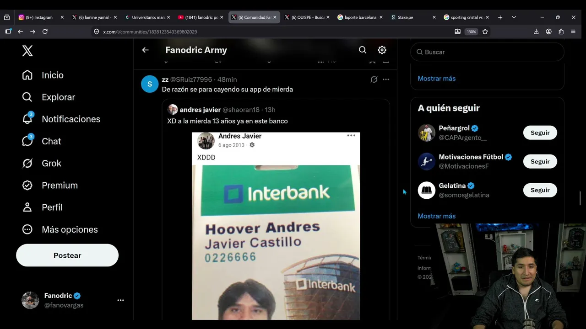Reset the 130% zoom indicator

[471, 32]
